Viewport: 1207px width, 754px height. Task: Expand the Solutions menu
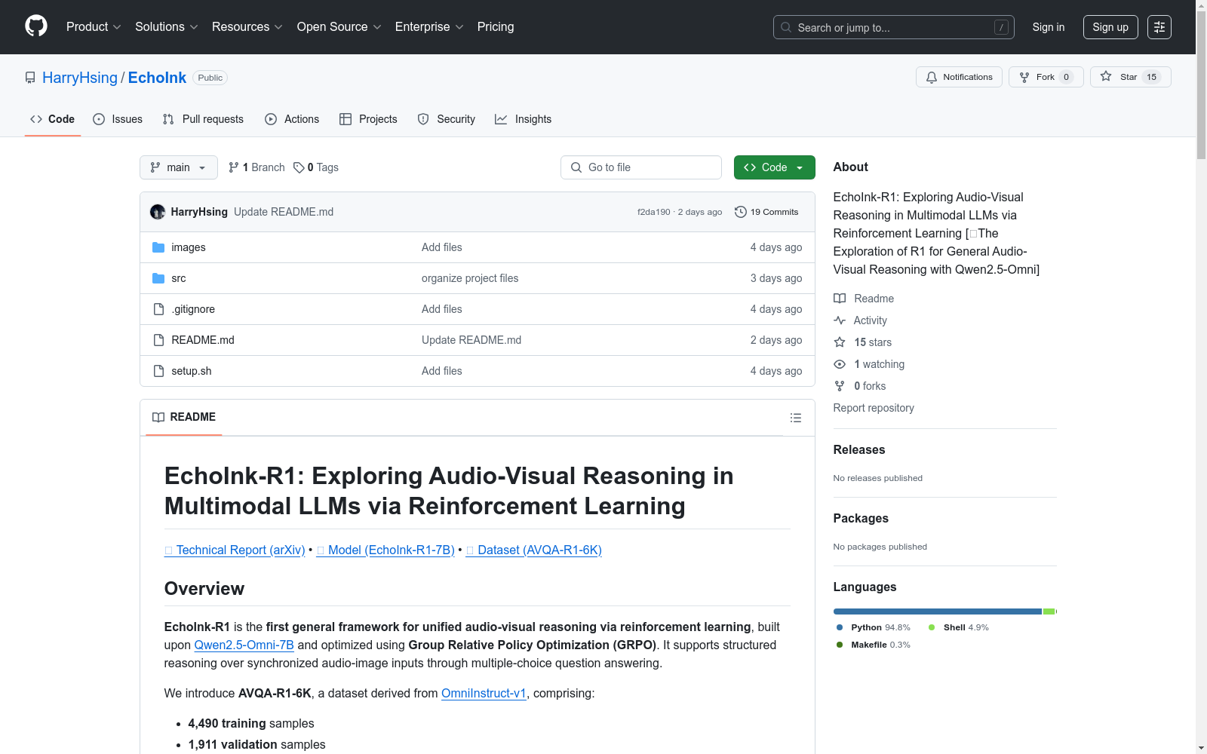[x=167, y=27]
